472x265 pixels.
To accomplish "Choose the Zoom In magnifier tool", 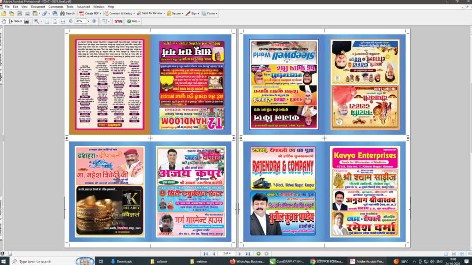I will [36, 21].
